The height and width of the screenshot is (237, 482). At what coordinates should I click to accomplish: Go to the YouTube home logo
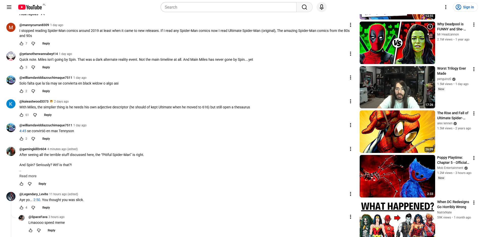(x=30, y=7)
